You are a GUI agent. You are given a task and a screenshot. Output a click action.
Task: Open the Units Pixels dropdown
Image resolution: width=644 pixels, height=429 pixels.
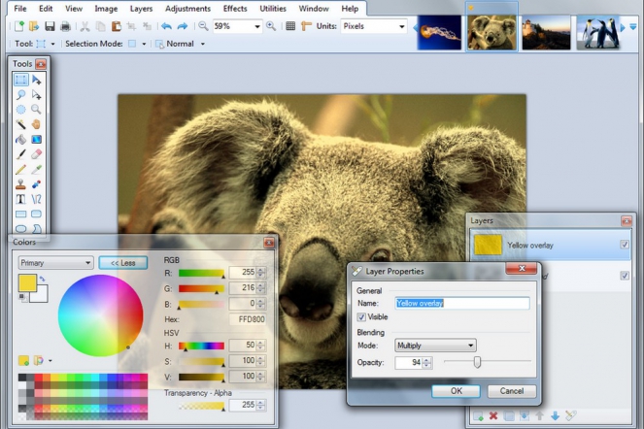click(x=402, y=26)
